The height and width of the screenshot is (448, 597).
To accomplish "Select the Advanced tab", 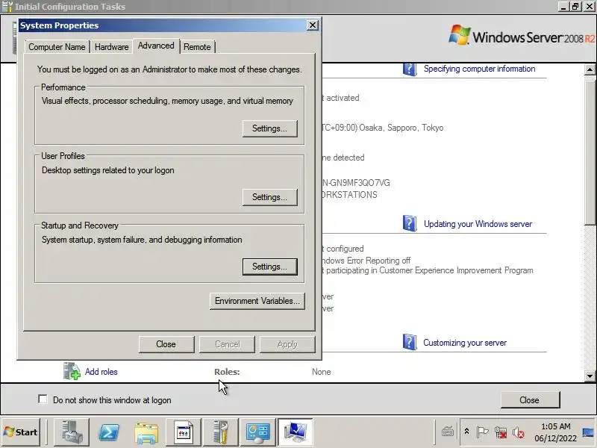I will coord(156,46).
